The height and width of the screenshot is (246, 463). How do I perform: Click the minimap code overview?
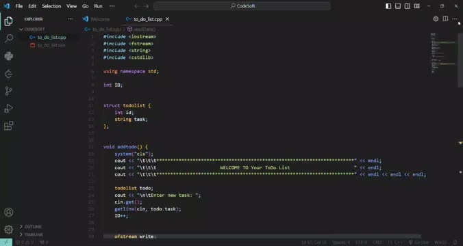[442, 53]
